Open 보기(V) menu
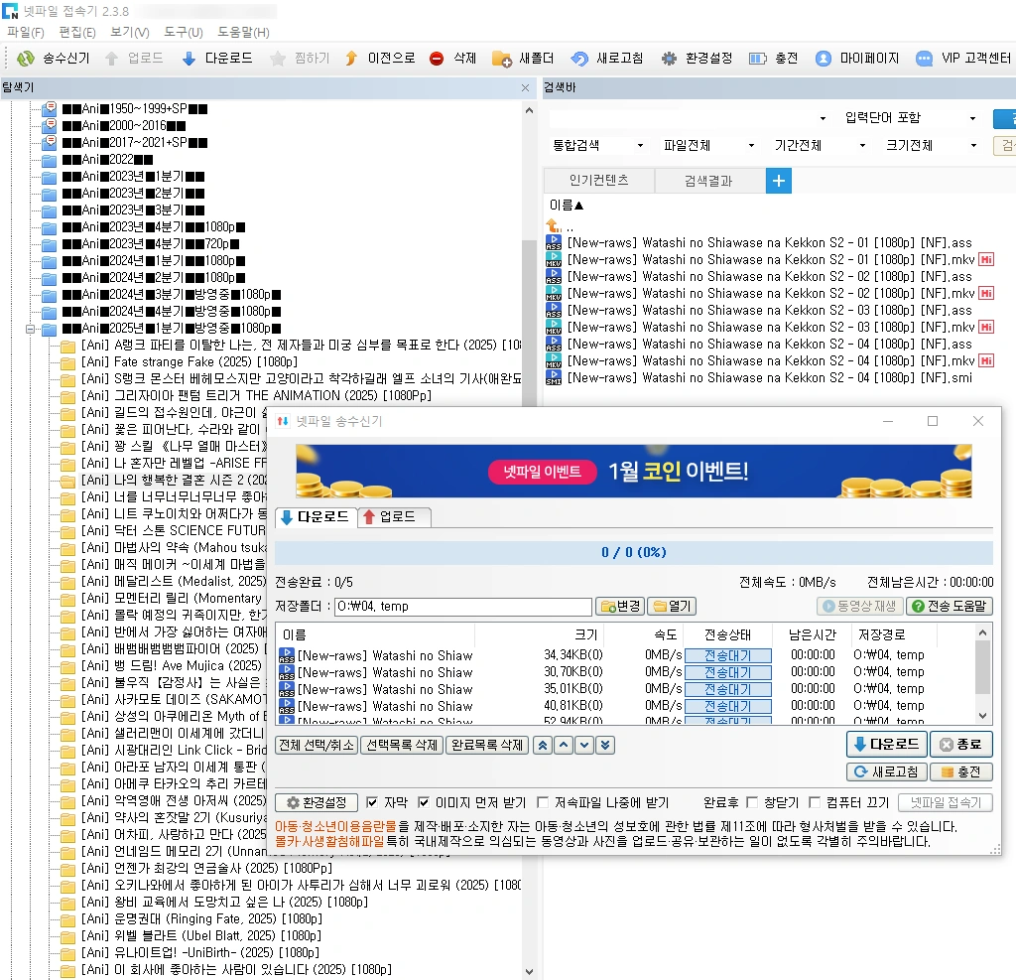1016x980 pixels. click(x=130, y=33)
